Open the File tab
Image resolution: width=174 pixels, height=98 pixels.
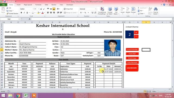tap(4, 5)
